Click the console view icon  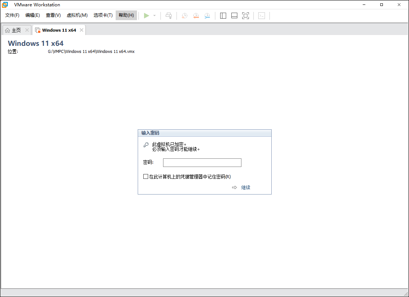(262, 16)
